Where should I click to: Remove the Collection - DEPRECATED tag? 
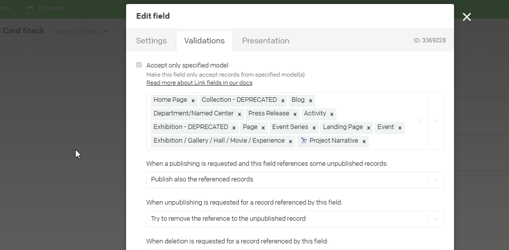click(x=283, y=101)
